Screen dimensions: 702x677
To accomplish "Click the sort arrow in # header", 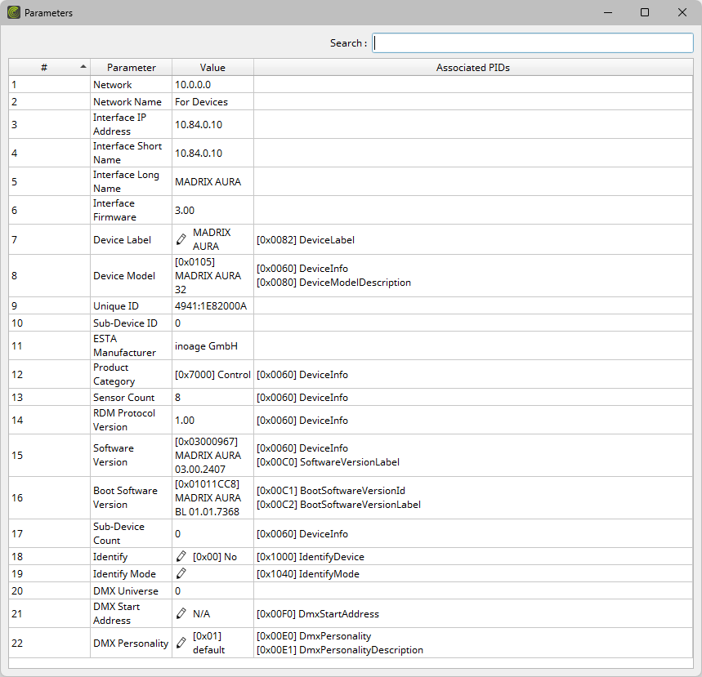I will coord(83,66).
